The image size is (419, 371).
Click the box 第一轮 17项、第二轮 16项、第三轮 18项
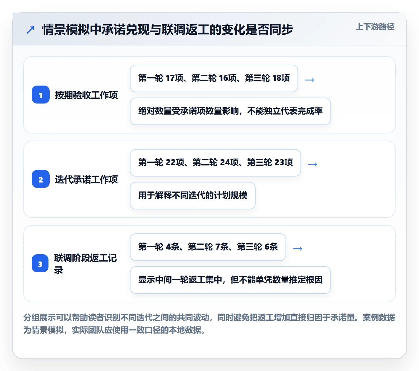pos(214,78)
